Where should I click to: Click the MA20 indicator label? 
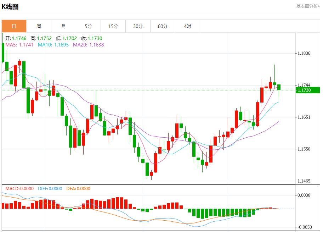point(89,45)
